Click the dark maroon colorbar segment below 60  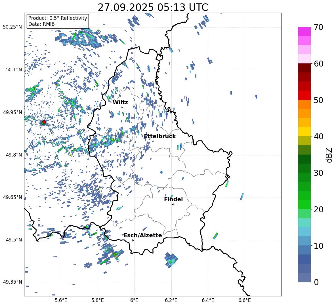[x=304, y=68]
